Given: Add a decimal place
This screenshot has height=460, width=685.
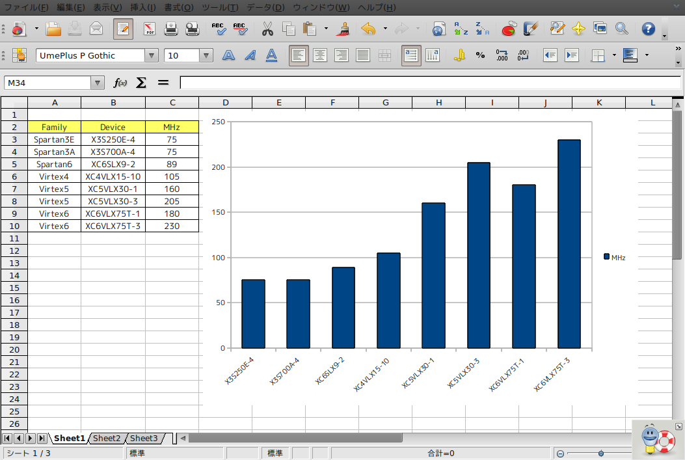Looking at the screenshot, I should (502, 55).
